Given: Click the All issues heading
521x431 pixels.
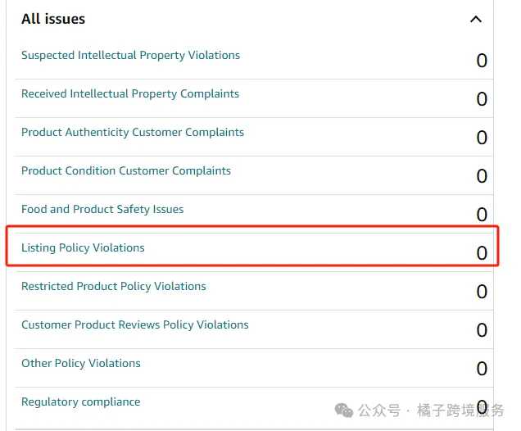Looking at the screenshot, I should point(53,19).
